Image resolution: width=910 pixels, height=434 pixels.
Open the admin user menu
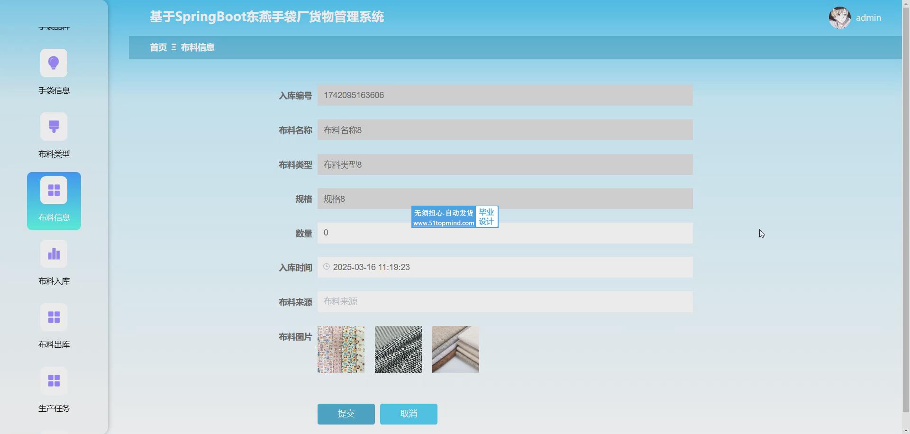point(868,18)
